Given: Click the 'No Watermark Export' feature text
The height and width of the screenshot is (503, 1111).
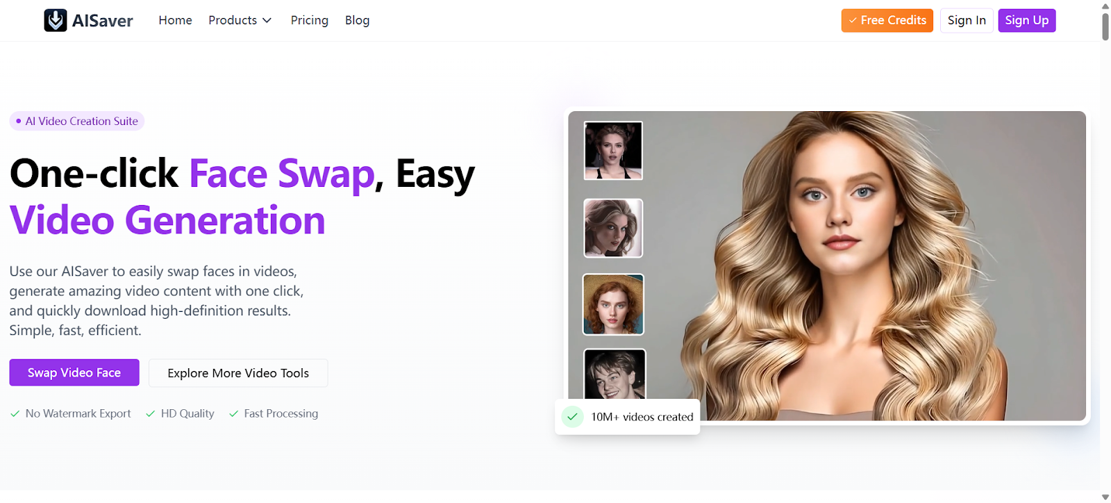Looking at the screenshot, I should tap(78, 413).
